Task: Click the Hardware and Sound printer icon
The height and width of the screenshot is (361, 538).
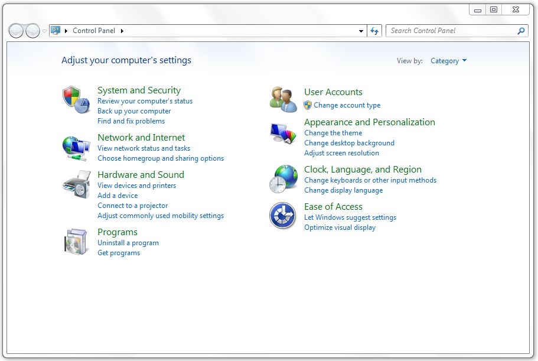Action: [77, 184]
